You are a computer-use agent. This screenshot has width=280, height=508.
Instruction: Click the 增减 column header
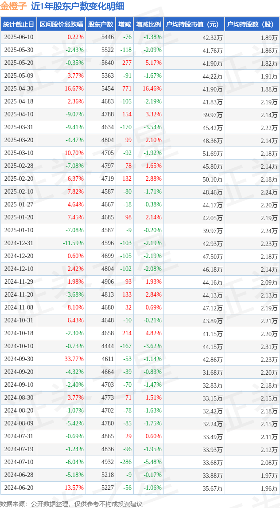[x=124, y=24]
